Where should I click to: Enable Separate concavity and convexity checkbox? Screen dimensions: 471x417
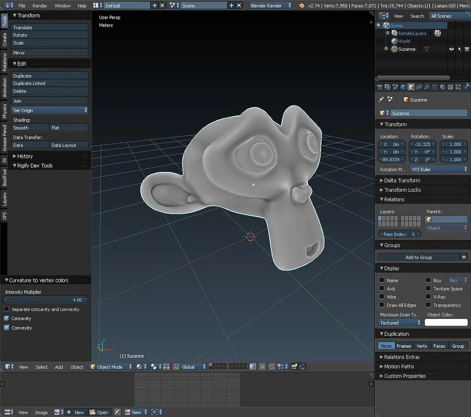coord(6,309)
